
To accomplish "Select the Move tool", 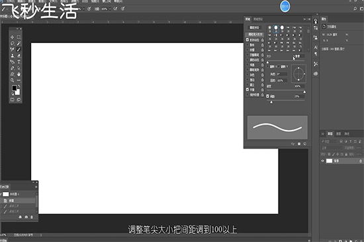I will pos(13,37).
